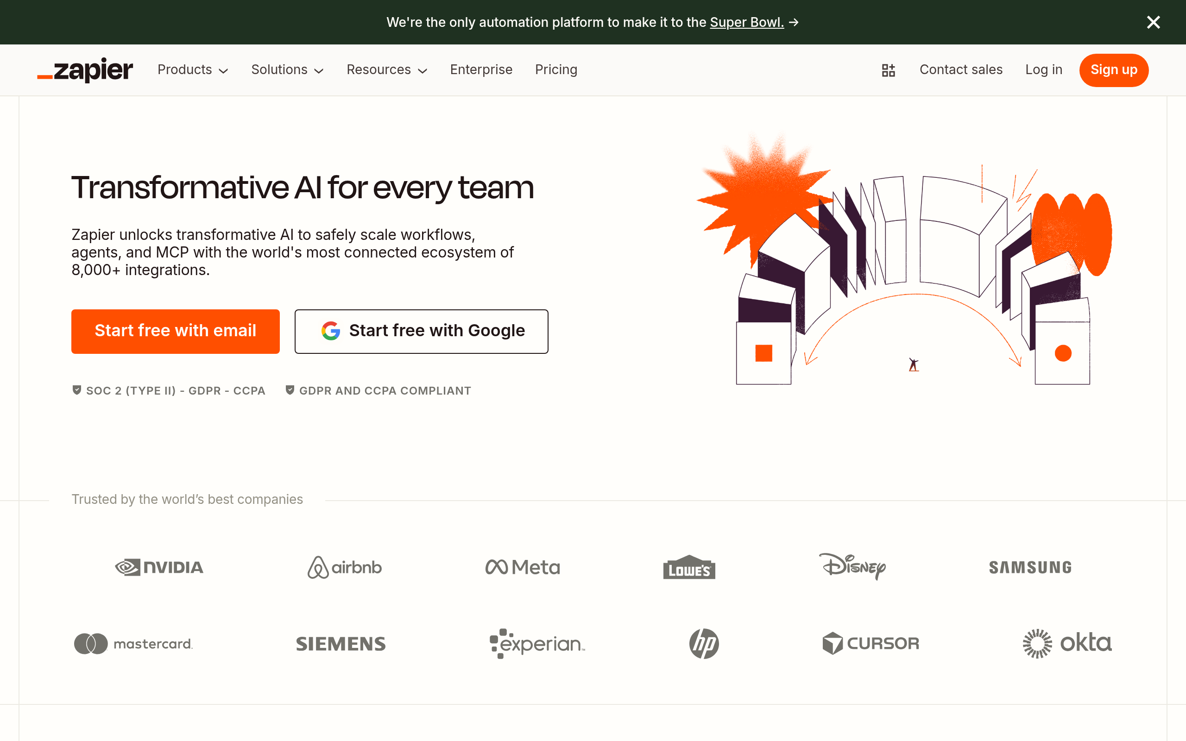The width and height of the screenshot is (1186, 741).
Task: Navigate to the Pricing page
Action: coord(556,70)
